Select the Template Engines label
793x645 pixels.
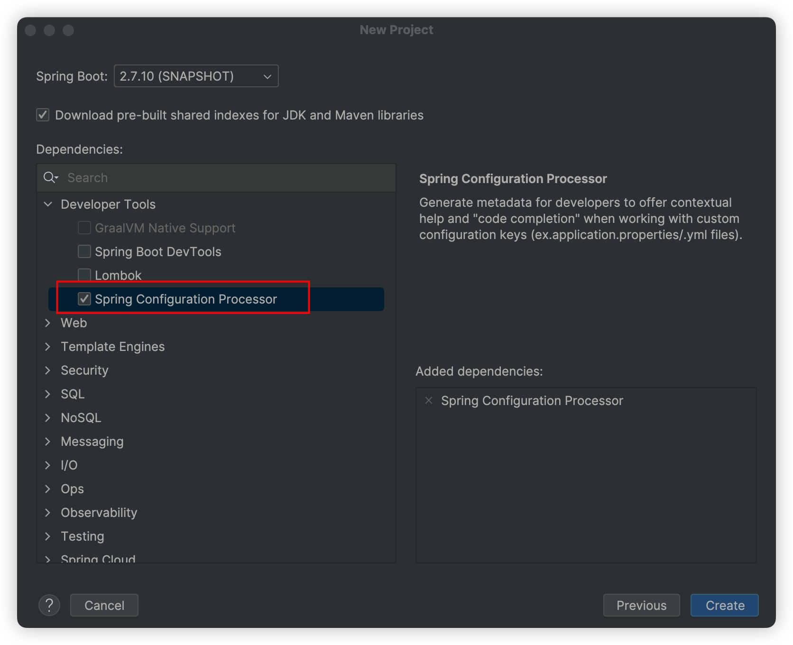tap(113, 347)
